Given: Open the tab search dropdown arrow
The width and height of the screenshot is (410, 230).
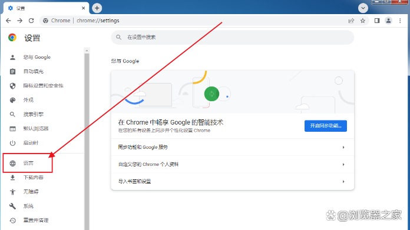Looking at the screenshot, I should [363, 8].
